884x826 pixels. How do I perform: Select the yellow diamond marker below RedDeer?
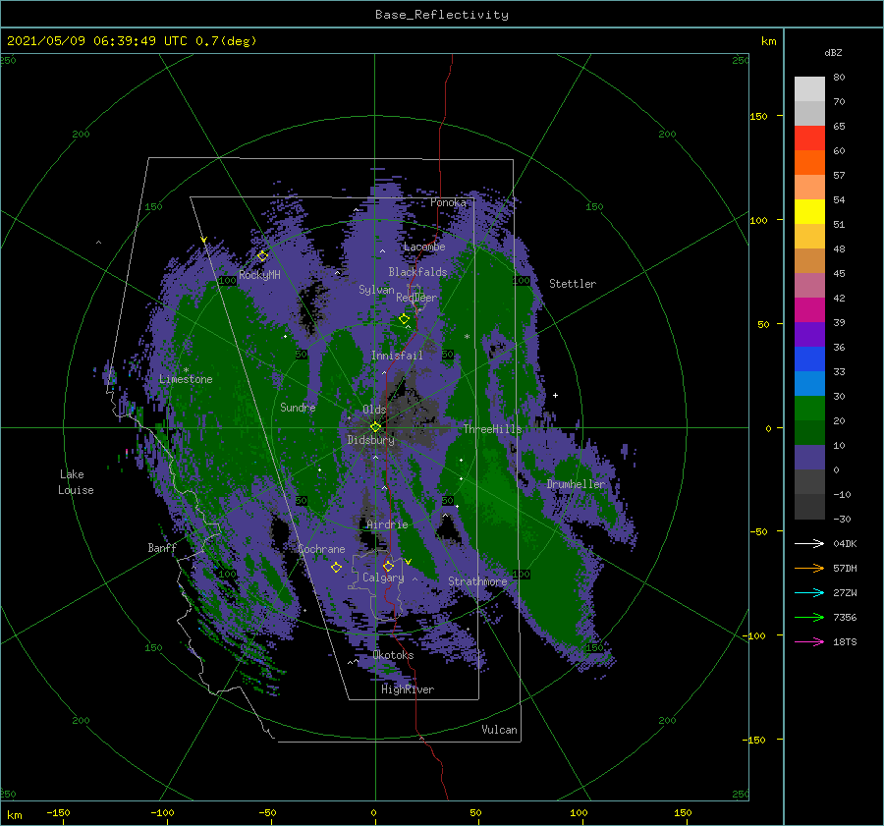click(404, 319)
